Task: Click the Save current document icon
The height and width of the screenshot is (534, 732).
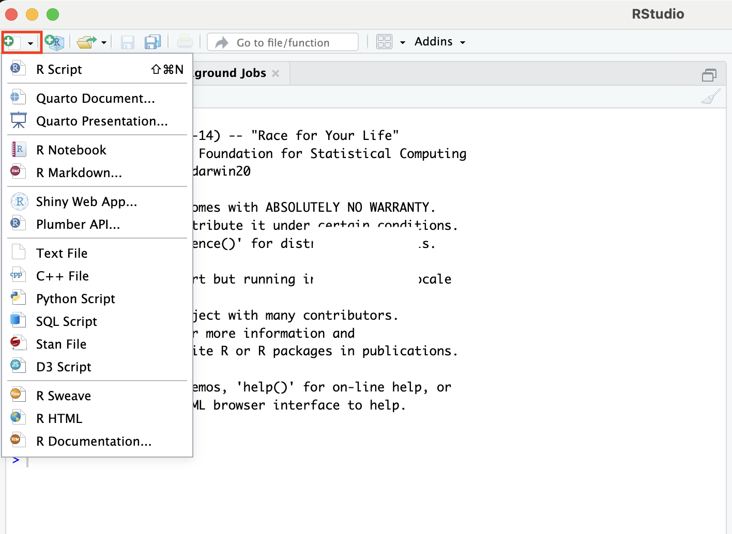Action: [127, 42]
